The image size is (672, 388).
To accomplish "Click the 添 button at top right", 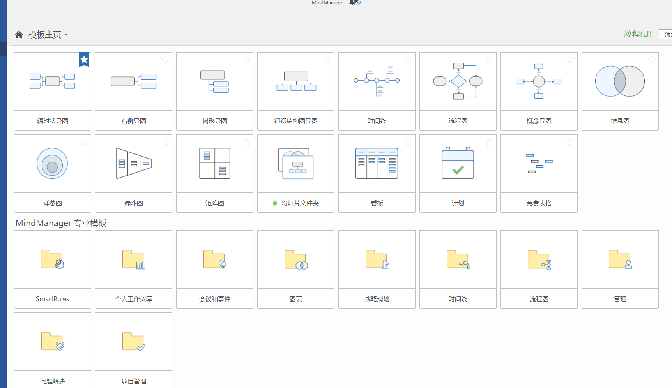I will pos(666,34).
